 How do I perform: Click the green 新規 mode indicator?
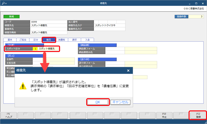tap(12, 16)
